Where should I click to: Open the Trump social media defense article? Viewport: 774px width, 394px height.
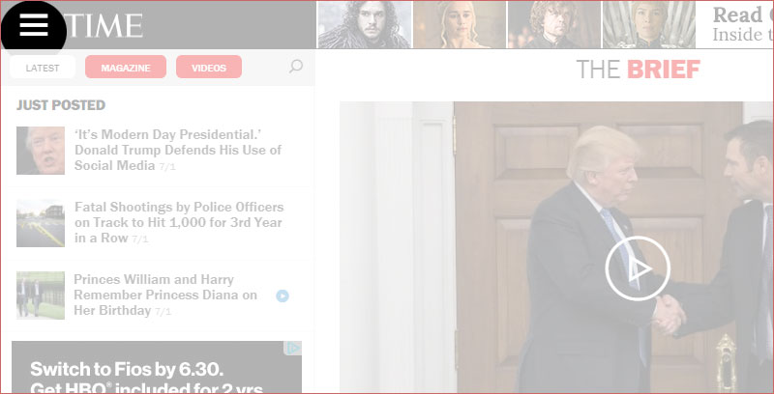click(178, 150)
